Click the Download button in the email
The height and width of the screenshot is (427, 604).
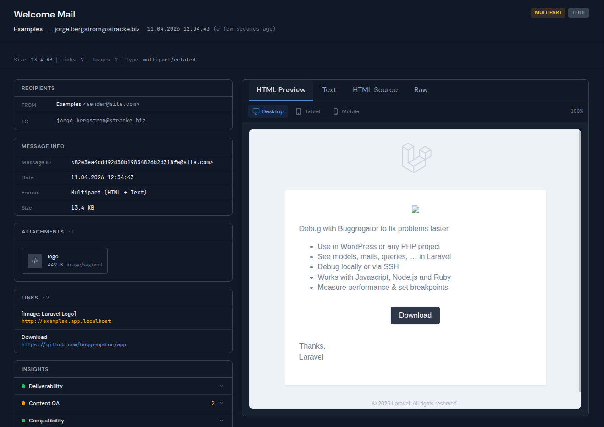415,315
